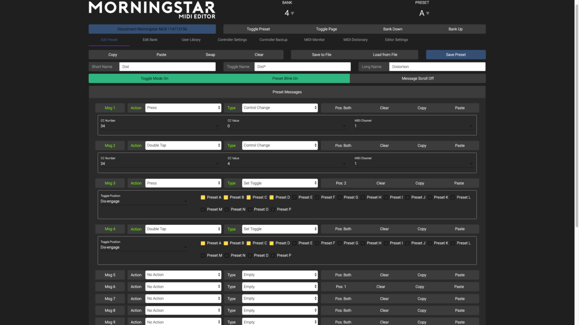The width and height of the screenshot is (579, 325).
Task: Open Msg 3 Type dropdown Set Toggle
Action: [x=280, y=183]
